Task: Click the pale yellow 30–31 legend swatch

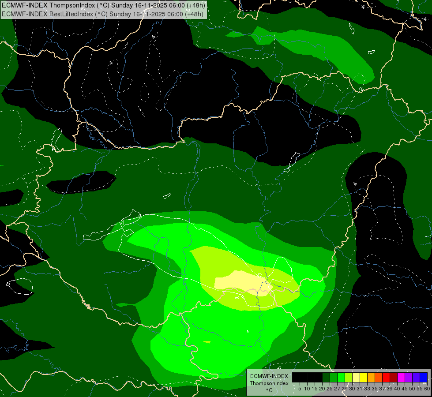Action: [356, 377]
